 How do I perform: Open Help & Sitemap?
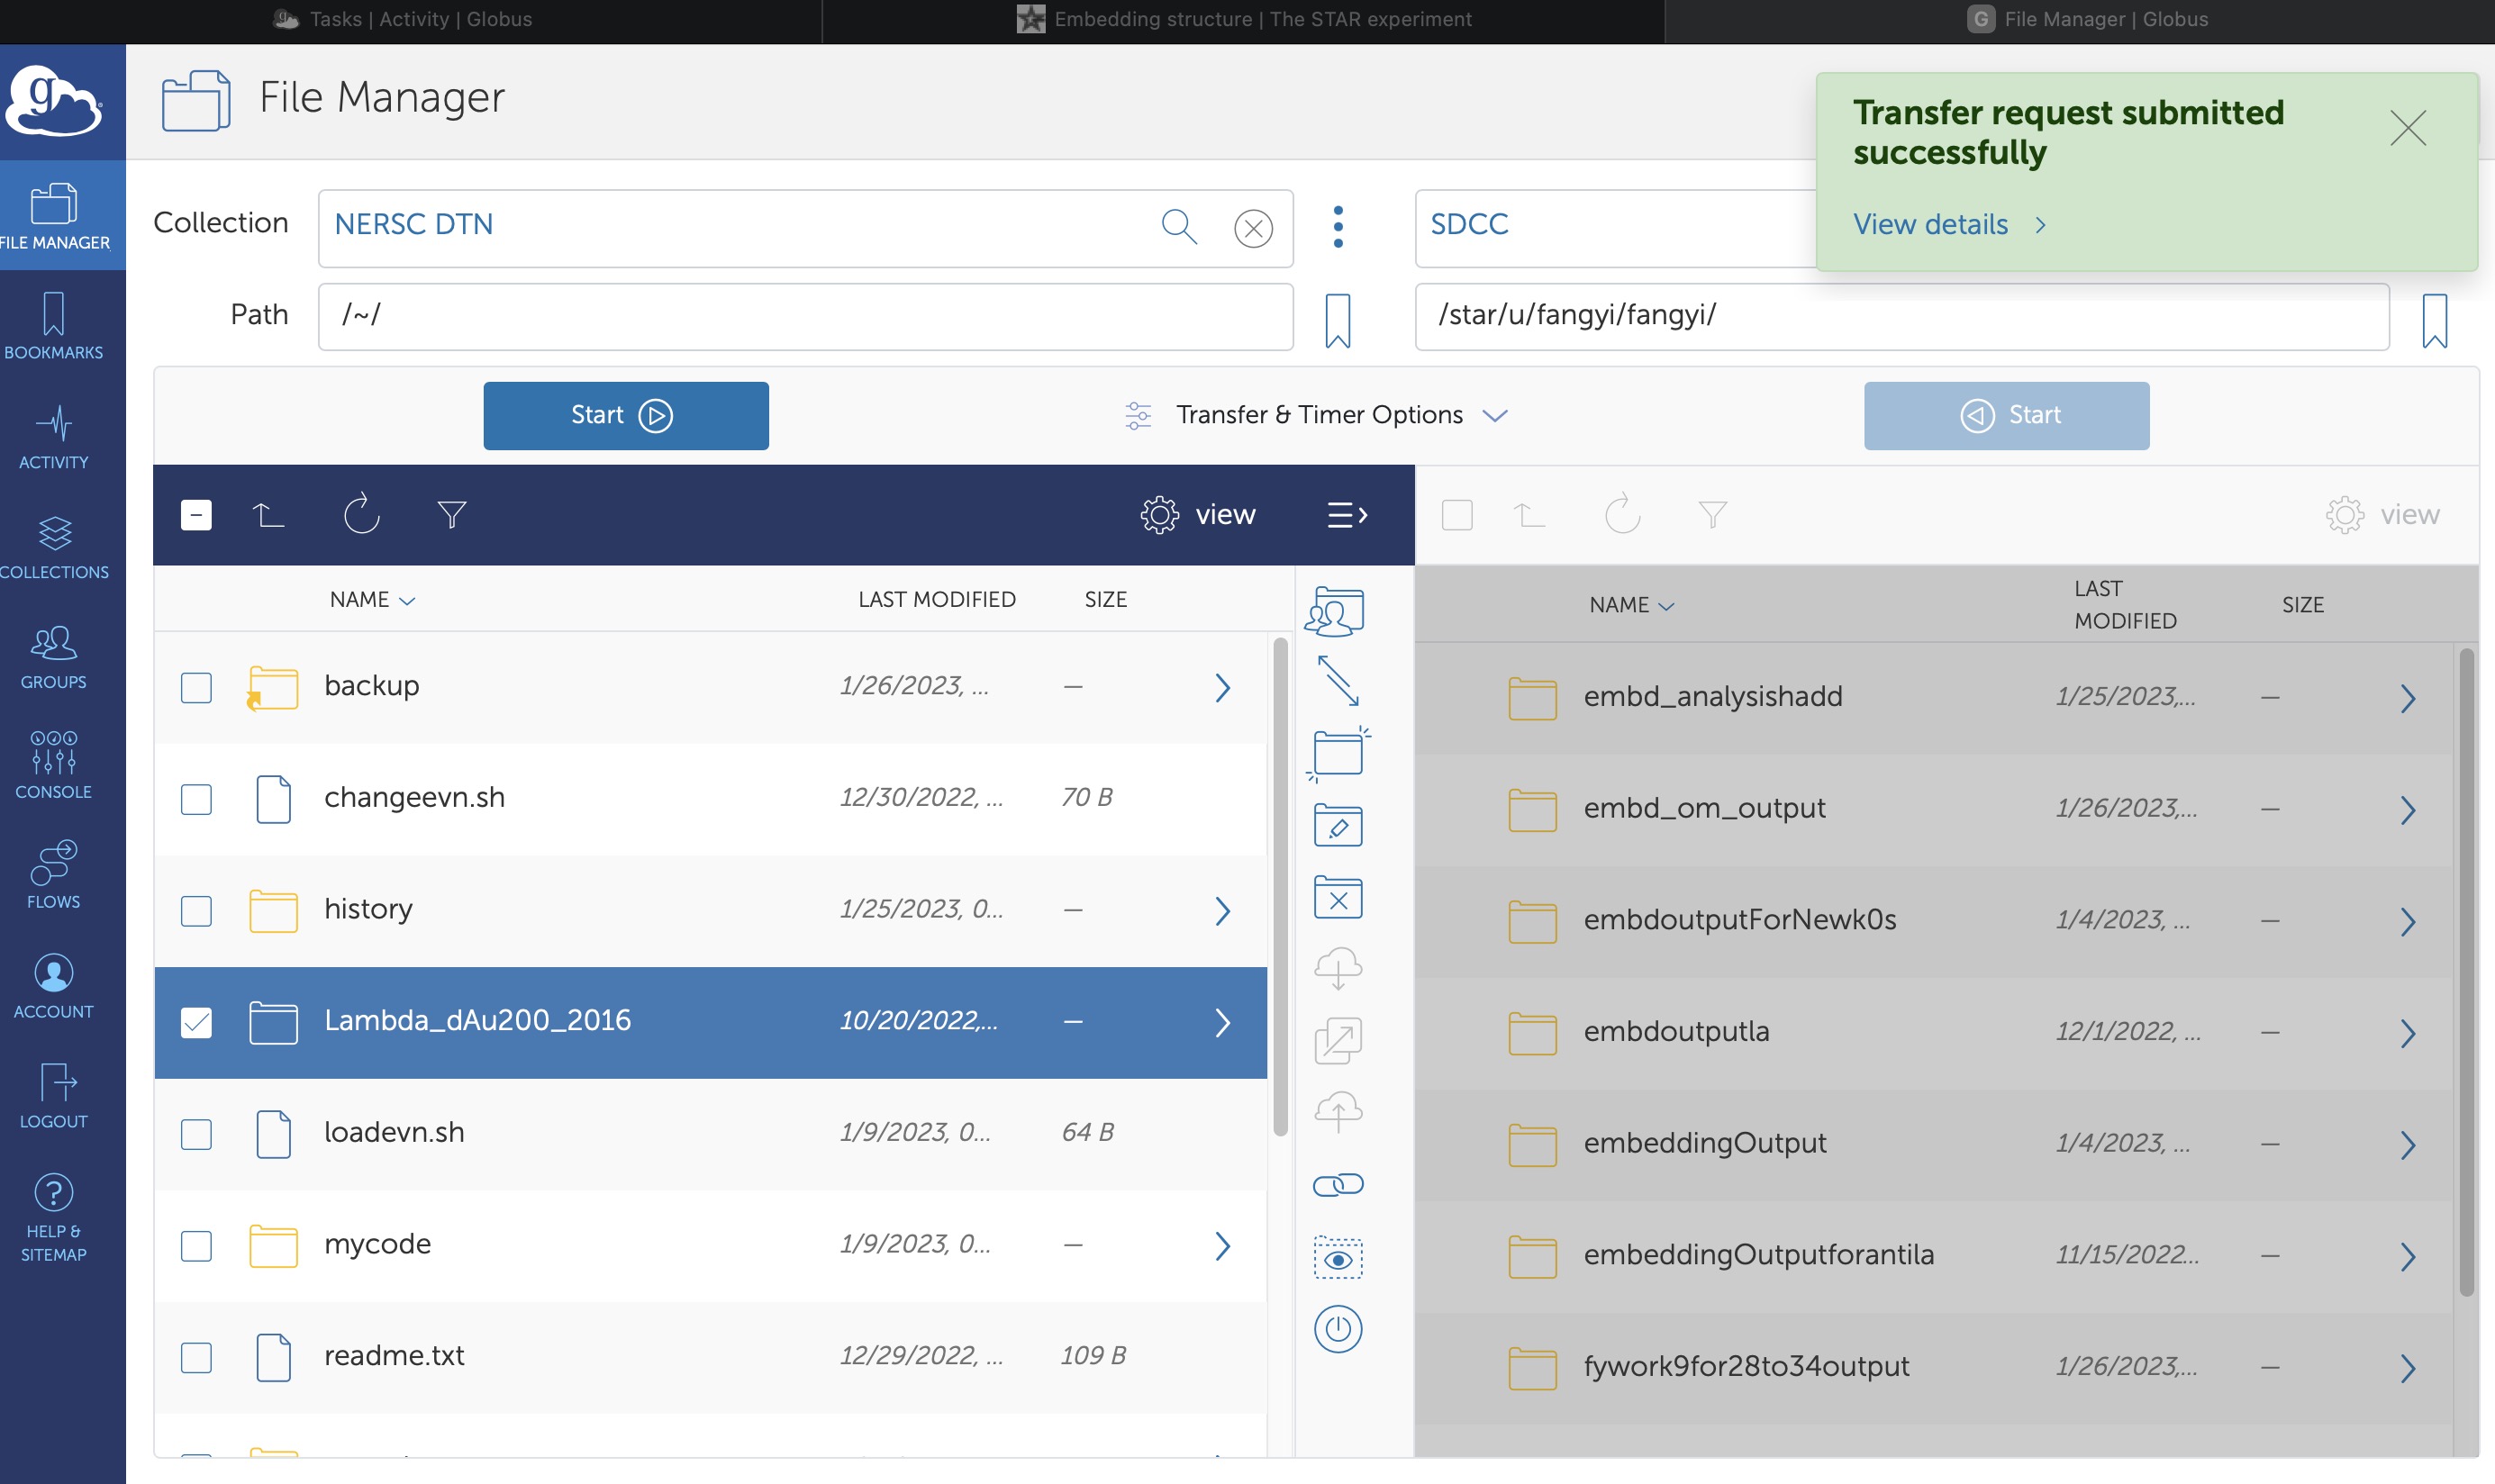pos(54,1218)
